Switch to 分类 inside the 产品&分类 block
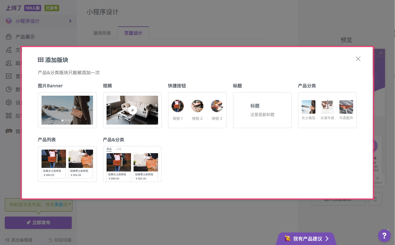This screenshot has width=395, height=245. 118,149
